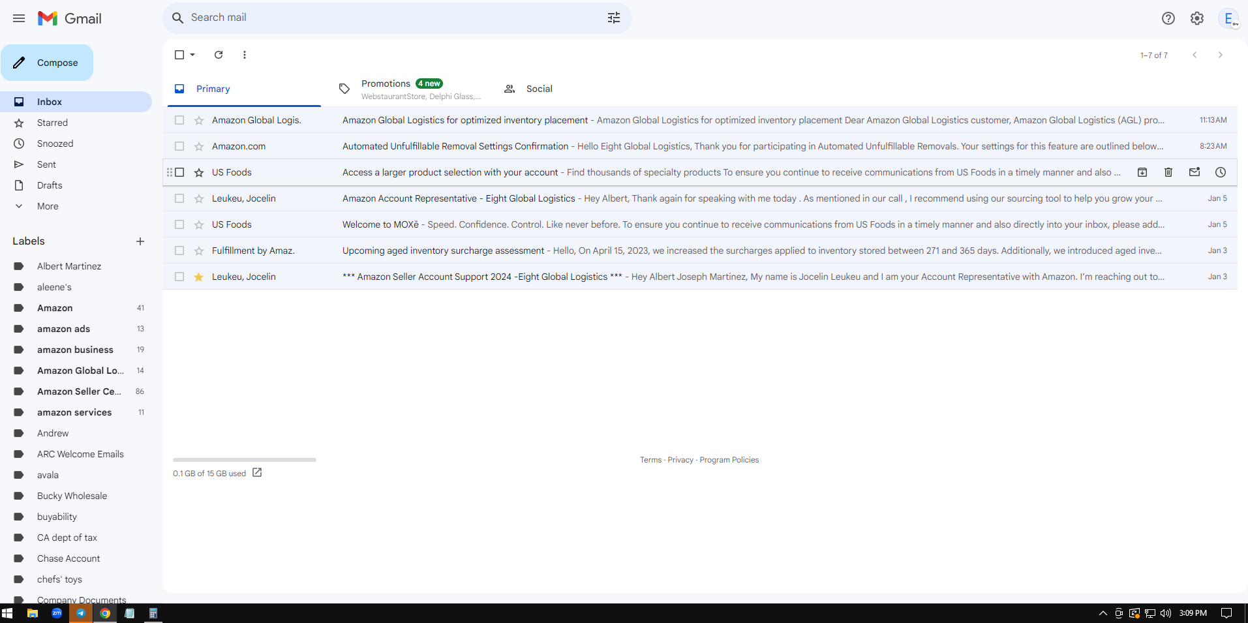Open Zoom from the taskbar

pos(57,613)
